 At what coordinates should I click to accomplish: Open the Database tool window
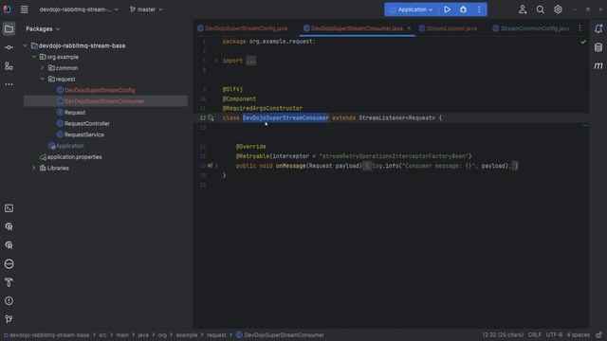pyautogui.click(x=598, y=47)
